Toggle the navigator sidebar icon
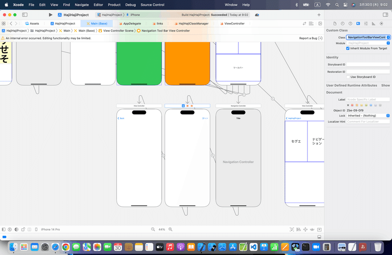392x255 pixels. click(25, 15)
